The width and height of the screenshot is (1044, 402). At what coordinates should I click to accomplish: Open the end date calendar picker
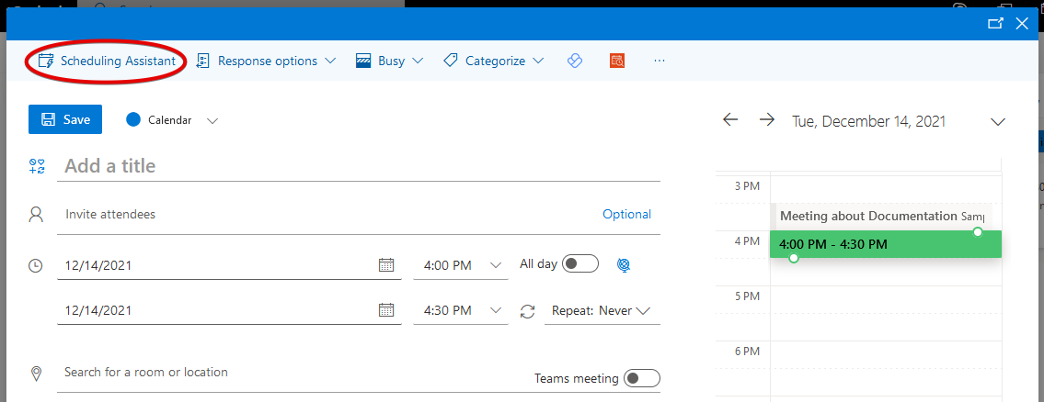pos(386,310)
